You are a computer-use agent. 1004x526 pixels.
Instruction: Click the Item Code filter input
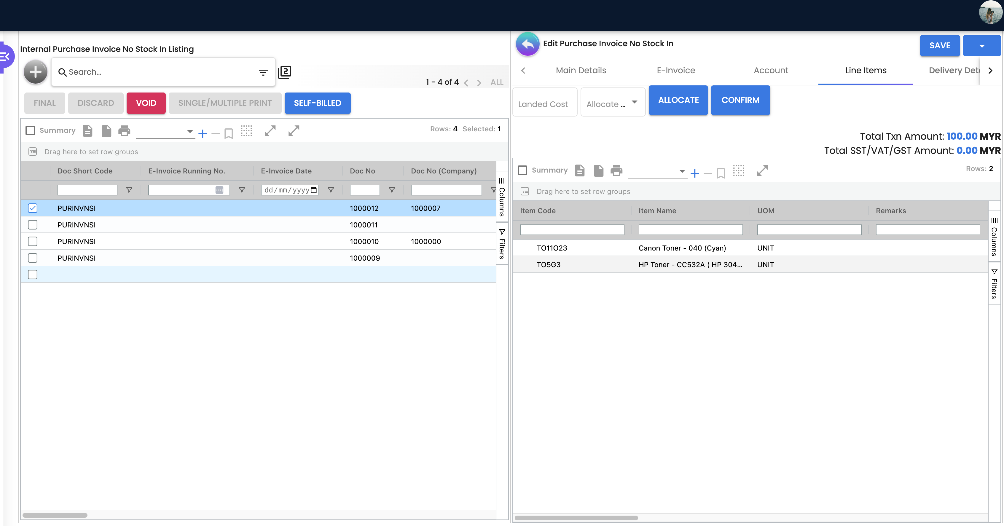click(572, 230)
